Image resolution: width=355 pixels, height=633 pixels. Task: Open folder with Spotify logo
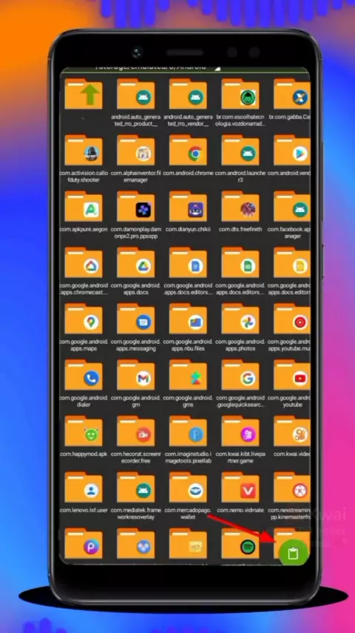click(x=240, y=543)
